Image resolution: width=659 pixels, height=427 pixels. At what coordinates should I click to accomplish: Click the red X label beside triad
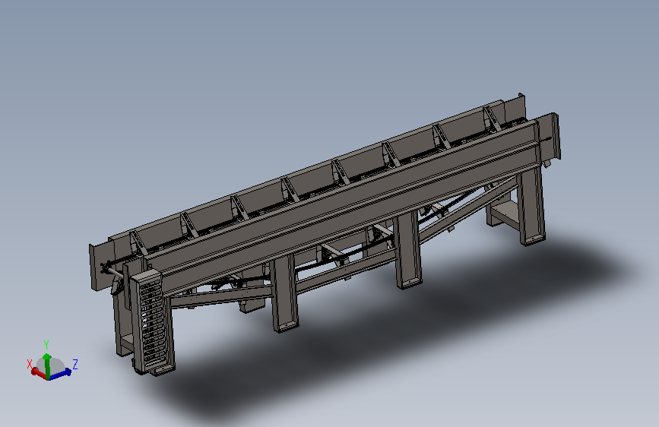point(30,364)
